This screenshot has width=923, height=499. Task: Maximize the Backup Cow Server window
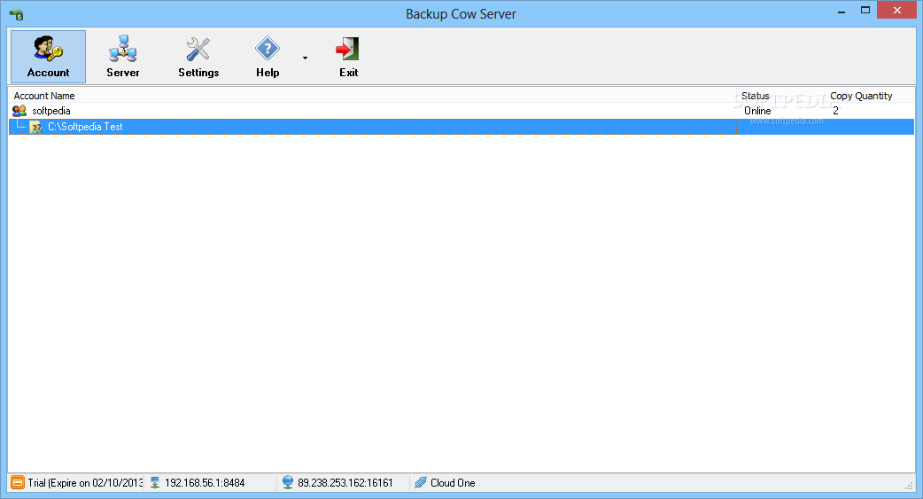coord(865,10)
